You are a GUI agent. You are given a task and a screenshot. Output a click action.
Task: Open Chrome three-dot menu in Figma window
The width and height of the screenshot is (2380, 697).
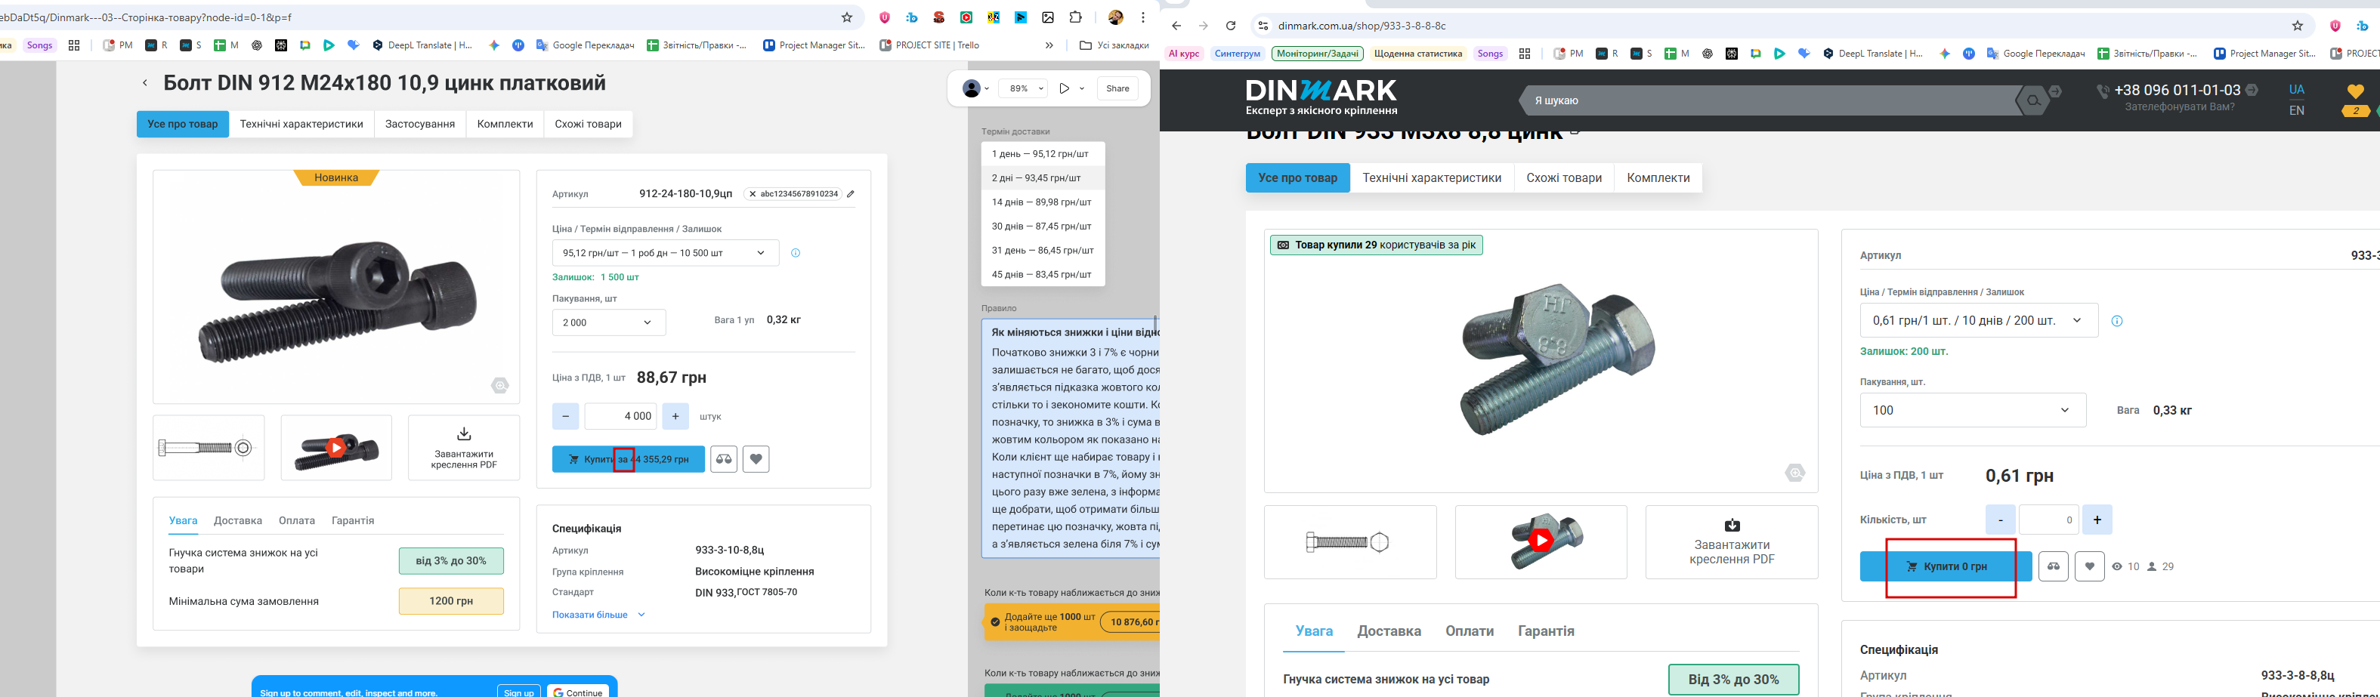tap(1143, 17)
